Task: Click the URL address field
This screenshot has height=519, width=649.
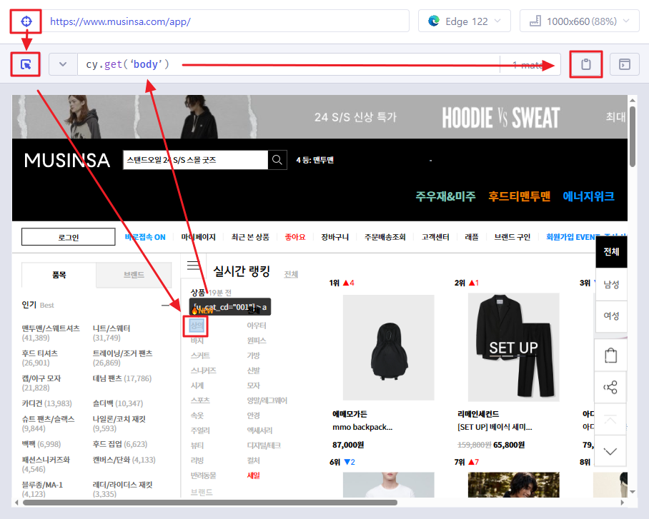Action: coord(226,21)
